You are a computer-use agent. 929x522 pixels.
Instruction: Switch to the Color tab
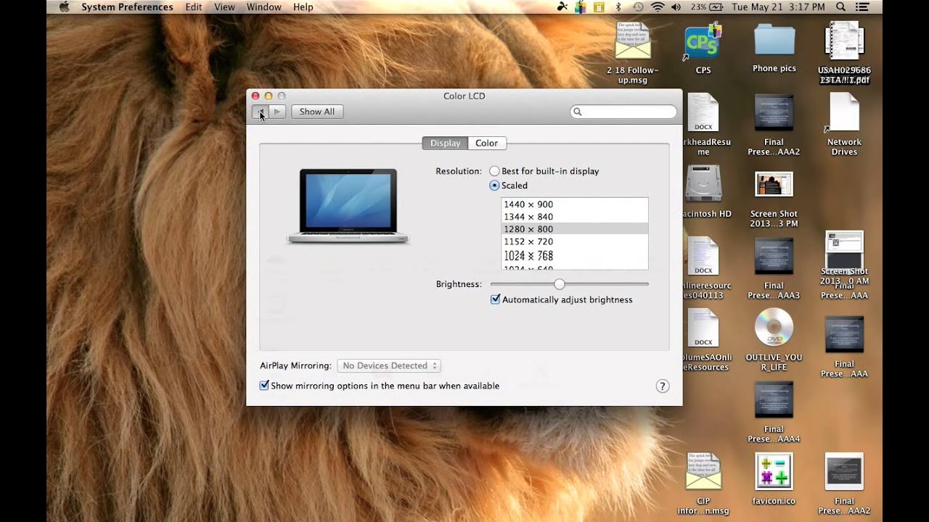[x=486, y=143]
